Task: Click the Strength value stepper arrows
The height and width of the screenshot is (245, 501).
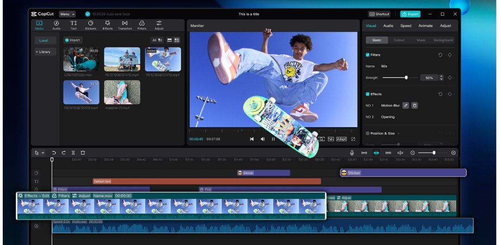Action: [441, 77]
